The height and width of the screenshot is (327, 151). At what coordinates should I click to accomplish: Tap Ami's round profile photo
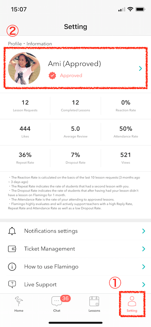click(x=24, y=68)
